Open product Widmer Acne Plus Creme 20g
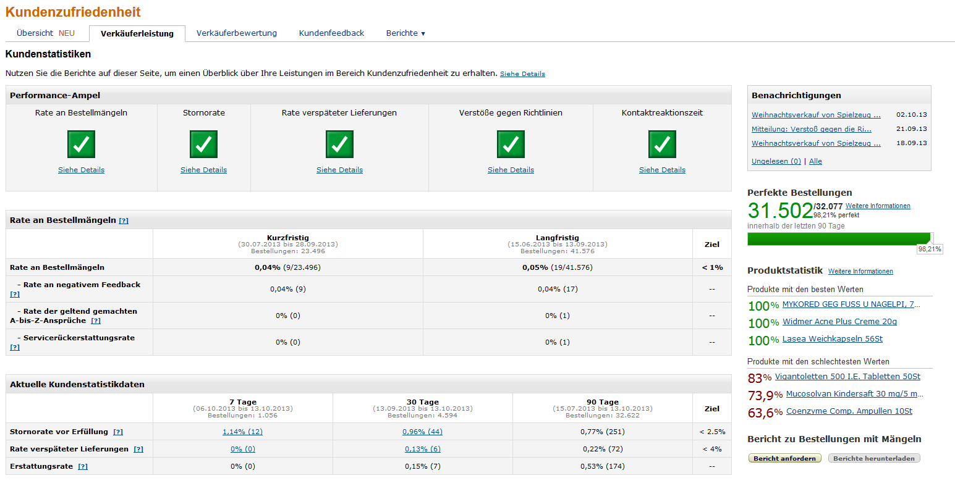This screenshot has height=486, width=955. pos(839,322)
